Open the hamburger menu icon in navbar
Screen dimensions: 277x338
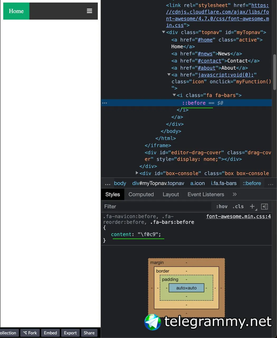point(89,11)
